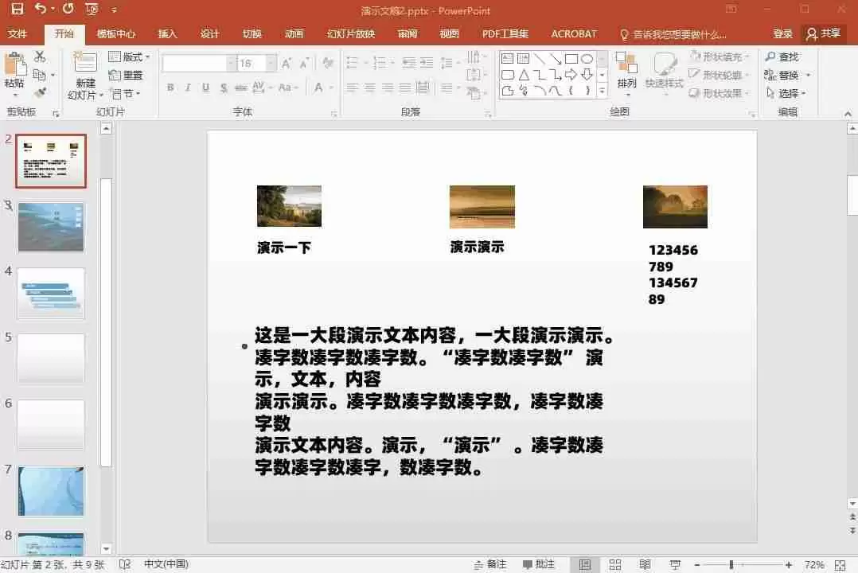The height and width of the screenshot is (573, 858).
Task: Switch to the 插入 (Insert) ribbon tab
Action: coord(166,33)
